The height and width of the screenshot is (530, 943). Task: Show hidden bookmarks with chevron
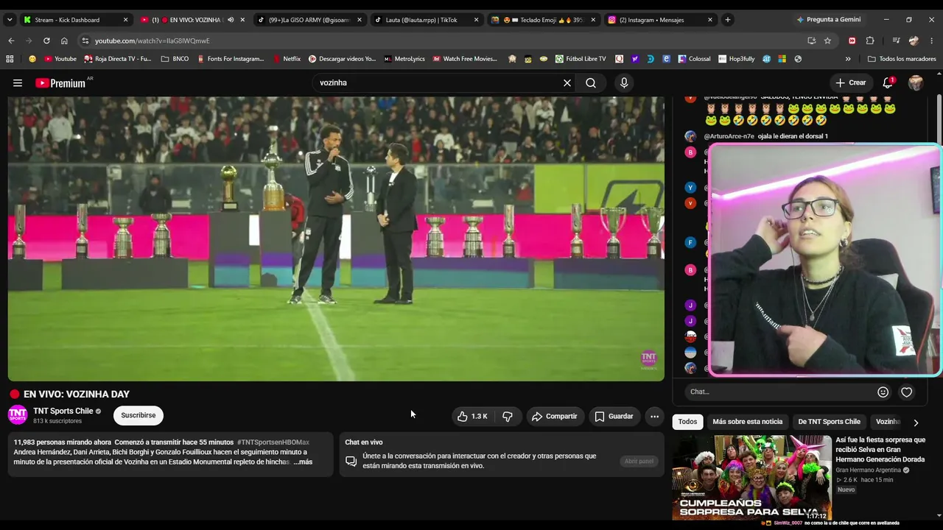[x=848, y=59]
